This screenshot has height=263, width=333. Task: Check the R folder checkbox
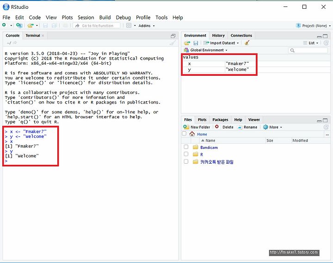[186, 154]
